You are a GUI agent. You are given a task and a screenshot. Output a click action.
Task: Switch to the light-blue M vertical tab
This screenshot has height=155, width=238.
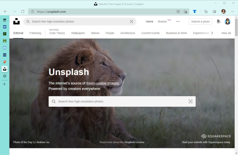pyautogui.click(x=5, y=48)
